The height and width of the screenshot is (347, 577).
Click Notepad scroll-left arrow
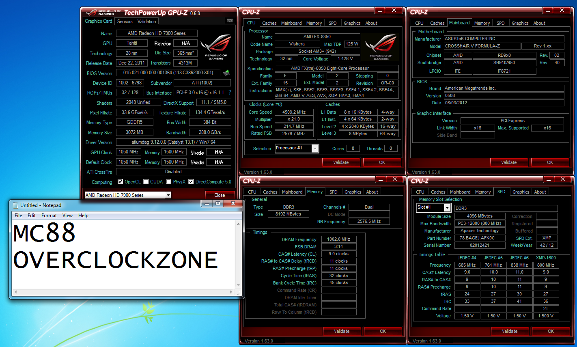coord(16,292)
